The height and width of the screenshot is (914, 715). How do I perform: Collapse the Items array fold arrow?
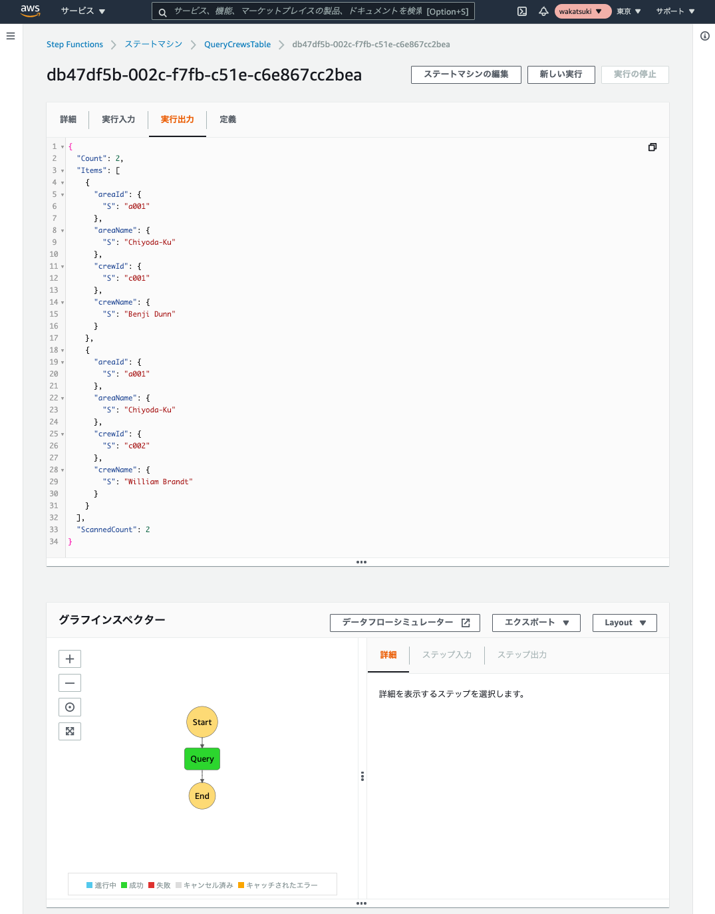pyautogui.click(x=63, y=171)
